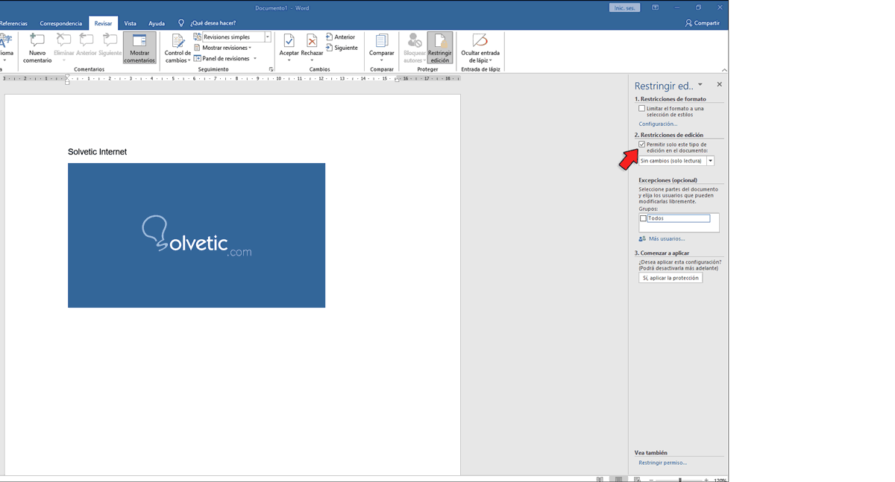Open Restringir edición pane options arrow
Screen dimensions: 895x482
tap(700, 85)
